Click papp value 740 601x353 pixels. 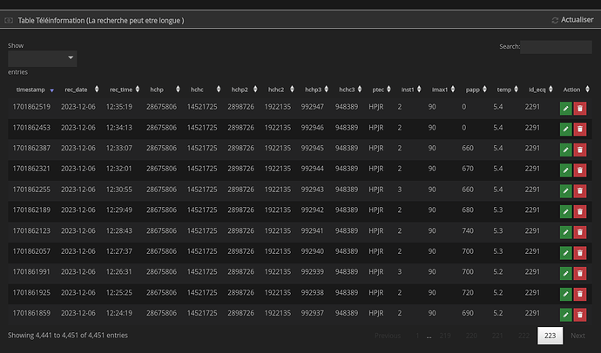(x=468, y=230)
